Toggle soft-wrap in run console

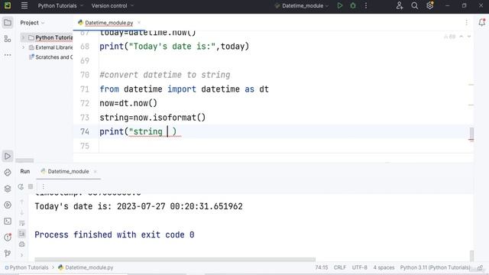pos(22,223)
